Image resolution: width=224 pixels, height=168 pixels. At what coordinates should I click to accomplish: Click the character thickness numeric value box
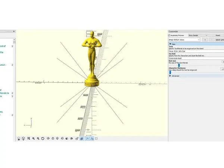pos(222,69)
